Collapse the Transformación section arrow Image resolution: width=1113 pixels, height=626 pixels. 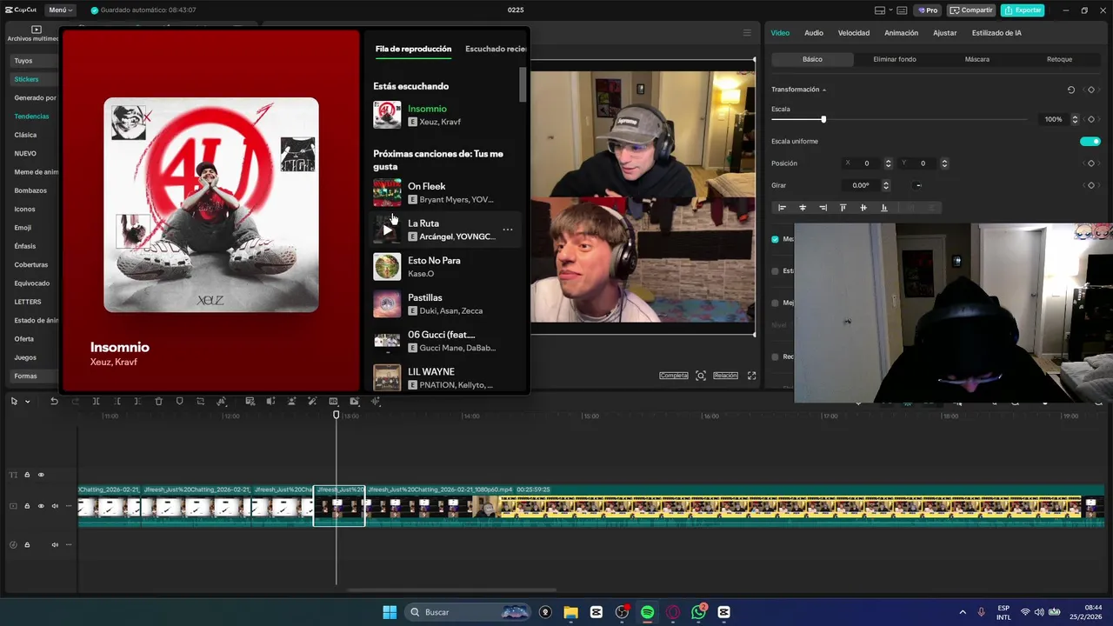[x=824, y=90]
